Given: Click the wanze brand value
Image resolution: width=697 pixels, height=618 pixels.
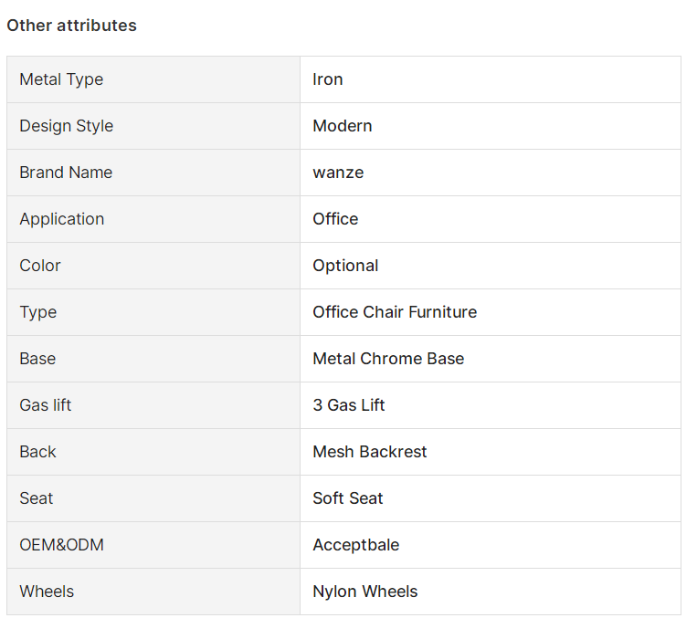Looking at the screenshot, I should click(x=338, y=173).
